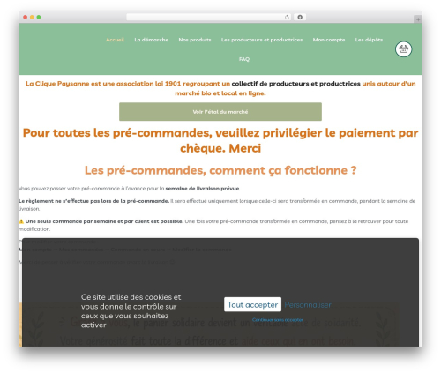Go to Les dépôts page

(369, 40)
